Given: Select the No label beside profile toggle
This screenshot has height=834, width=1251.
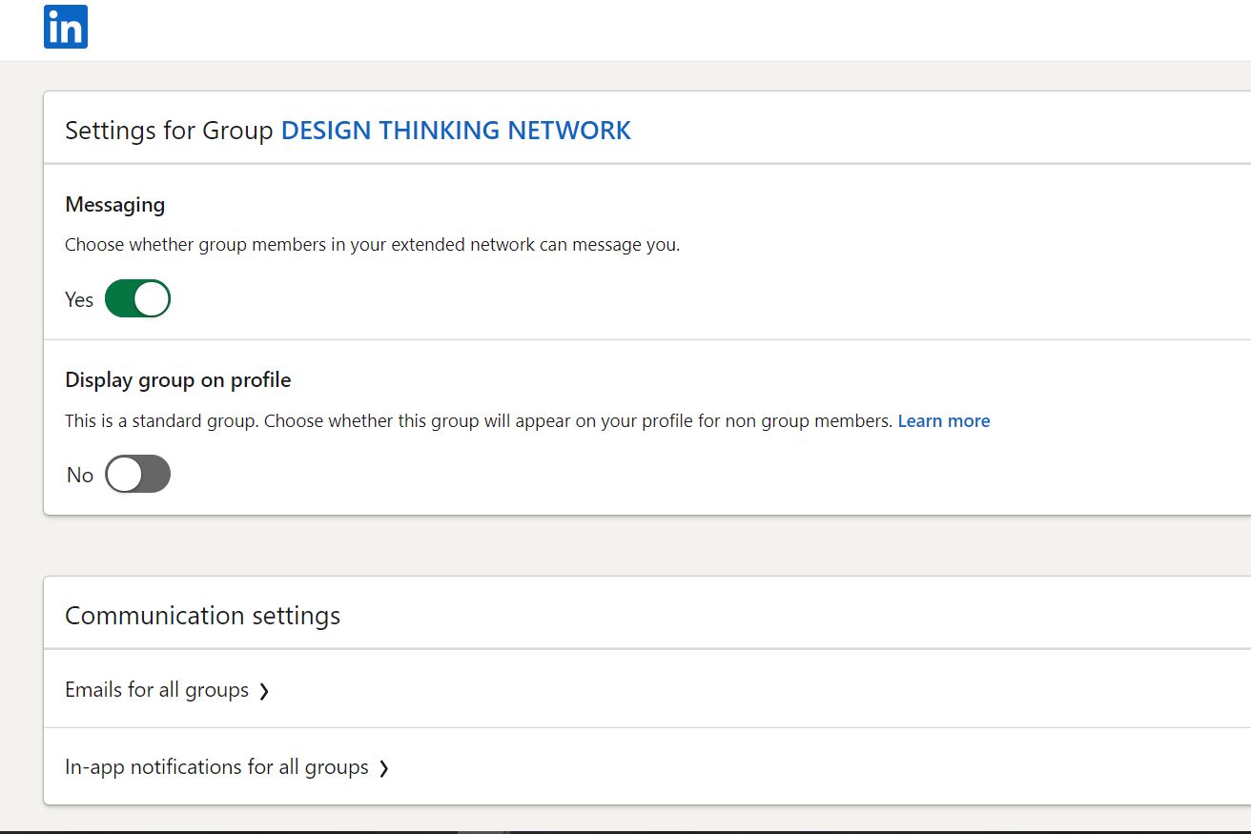Looking at the screenshot, I should 80,475.
